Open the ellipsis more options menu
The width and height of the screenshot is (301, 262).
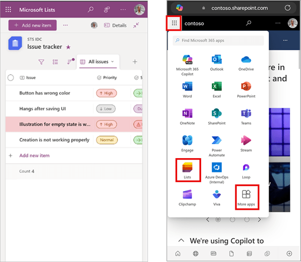point(65,25)
